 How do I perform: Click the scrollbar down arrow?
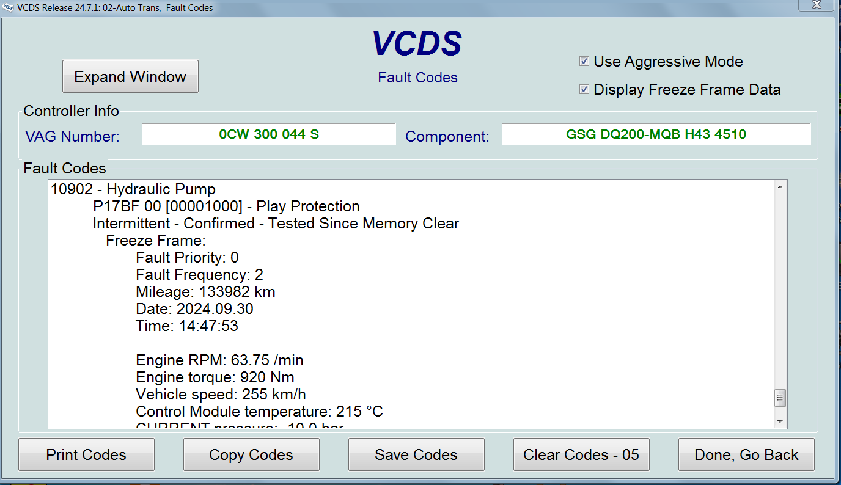[x=780, y=421]
